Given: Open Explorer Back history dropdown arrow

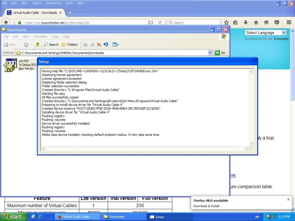Looking at the screenshot, I should pos(19,45).
